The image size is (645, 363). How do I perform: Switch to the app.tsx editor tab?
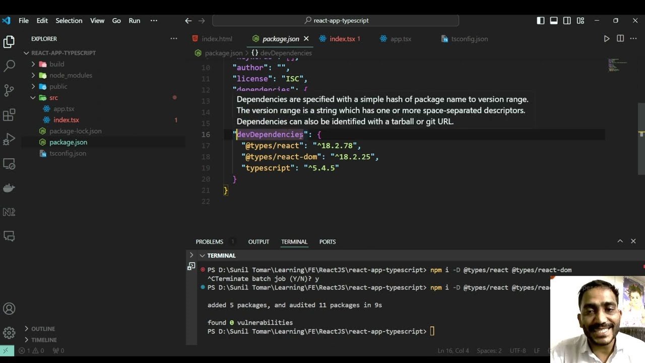396,39
